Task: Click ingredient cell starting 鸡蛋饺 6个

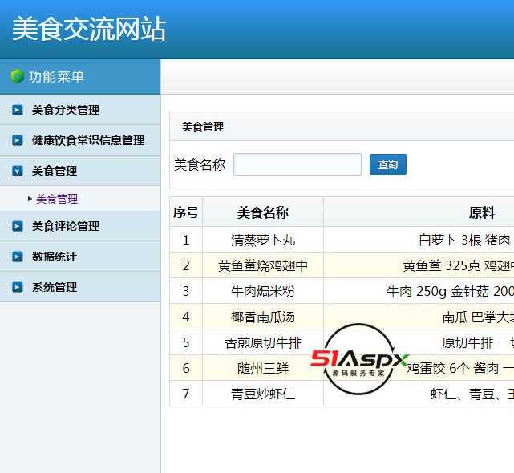Action: tap(419, 368)
